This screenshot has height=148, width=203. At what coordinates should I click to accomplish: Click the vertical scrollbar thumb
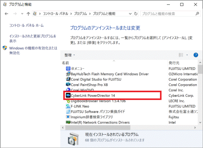tap(200, 69)
